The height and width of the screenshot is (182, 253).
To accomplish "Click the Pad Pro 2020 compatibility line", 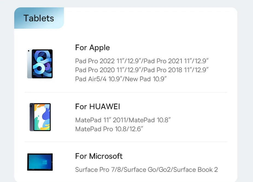I will pyautogui.click(x=142, y=70).
